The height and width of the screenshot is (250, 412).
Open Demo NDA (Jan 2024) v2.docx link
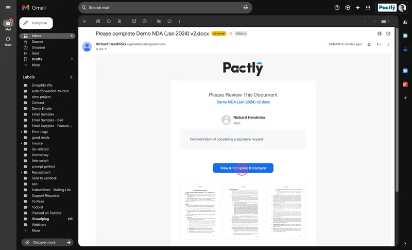click(x=243, y=102)
